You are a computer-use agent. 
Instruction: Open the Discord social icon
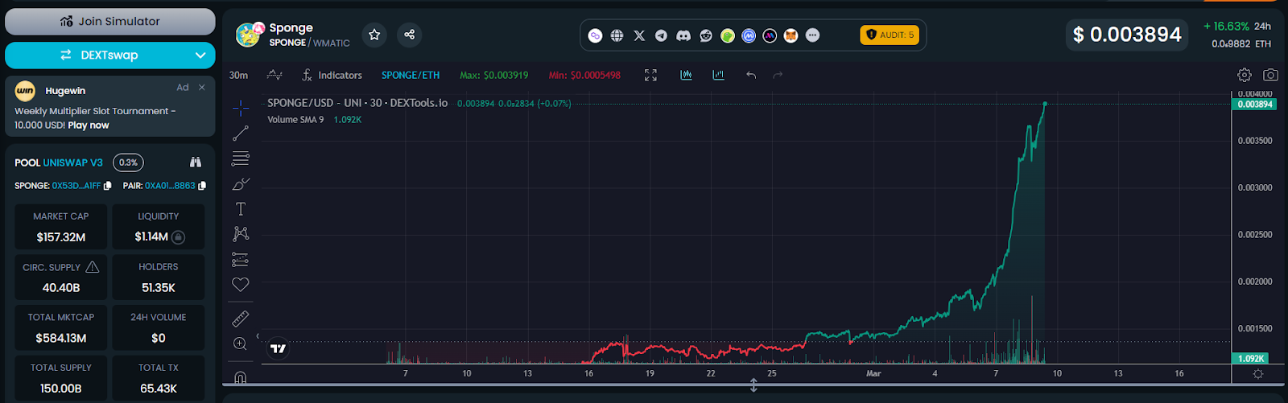click(683, 35)
